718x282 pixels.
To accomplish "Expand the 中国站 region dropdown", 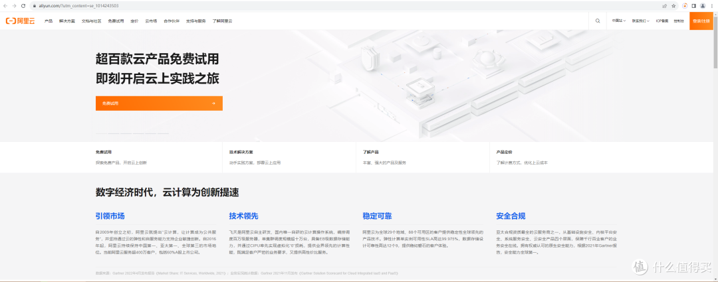I will tap(619, 21).
